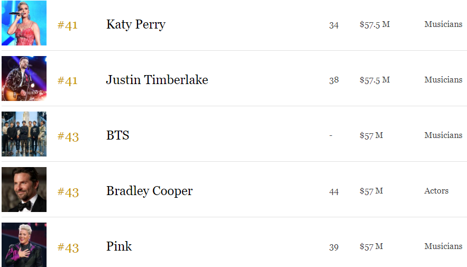The height and width of the screenshot is (267, 467).
Task: Click Katy Perry's thumbnail photo
Action: pos(24,23)
